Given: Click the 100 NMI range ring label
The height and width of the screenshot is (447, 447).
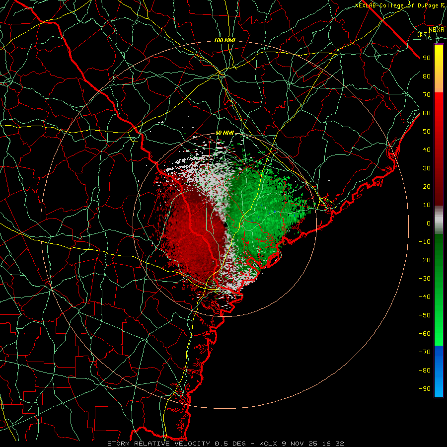Looking at the screenshot, I should 224,41.
